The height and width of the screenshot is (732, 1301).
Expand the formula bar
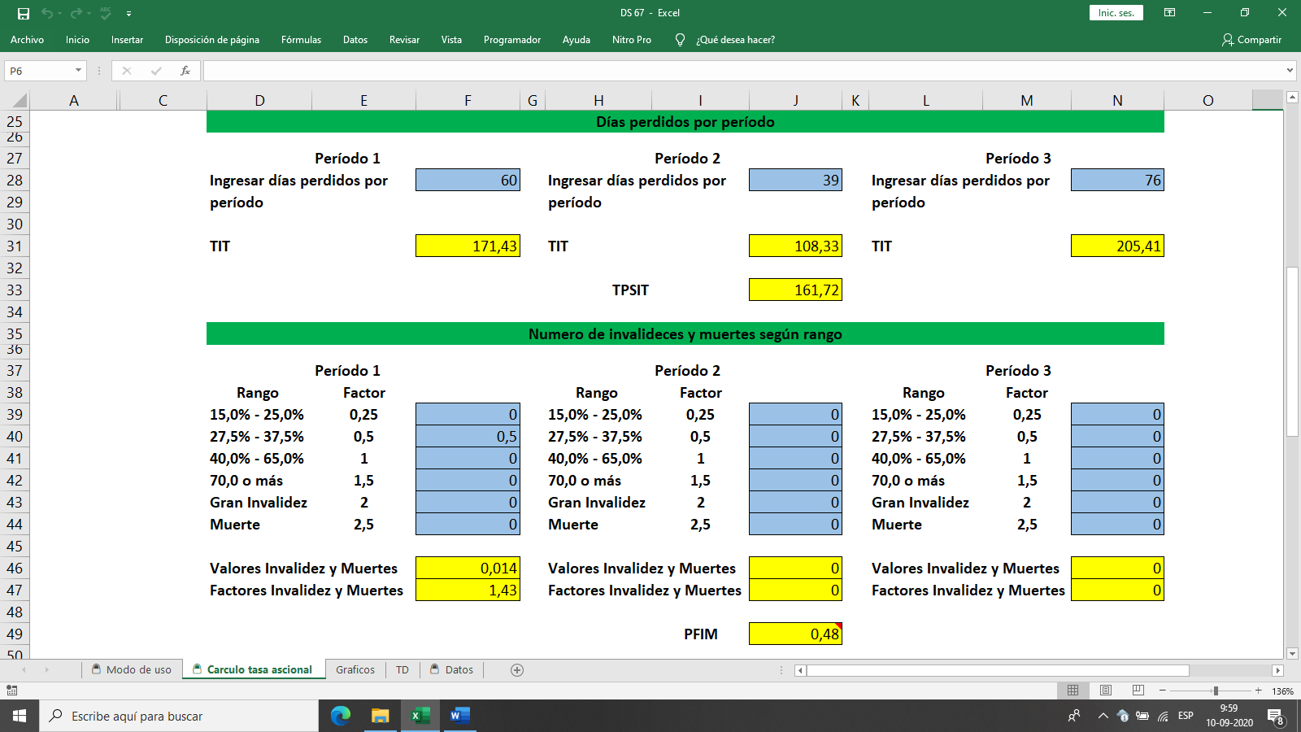1290,71
